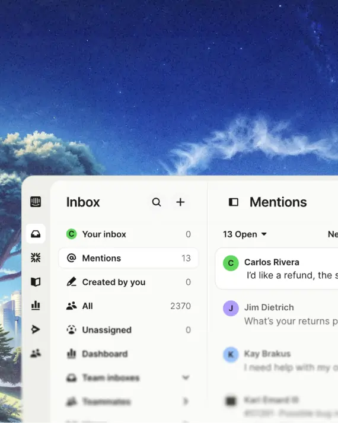Click the tray icon beside Team inboxes
The height and width of the screenshot is (423, 338).
(71, 378)
